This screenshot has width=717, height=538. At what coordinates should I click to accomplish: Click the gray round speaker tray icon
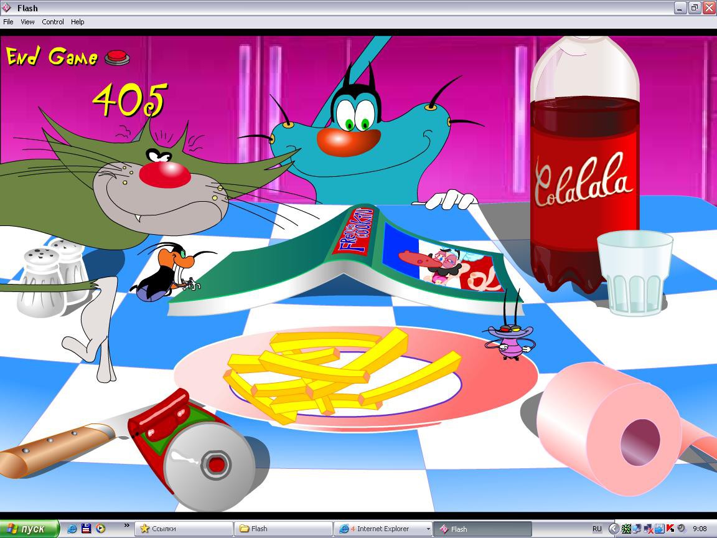(x=682, y=529)
